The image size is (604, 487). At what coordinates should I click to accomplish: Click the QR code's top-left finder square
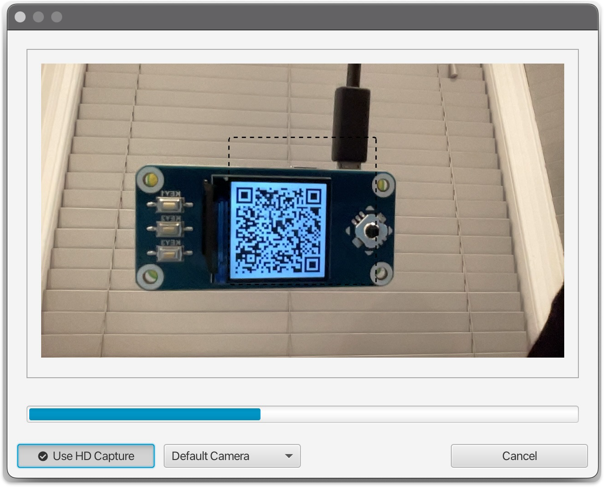coord(245,196)
